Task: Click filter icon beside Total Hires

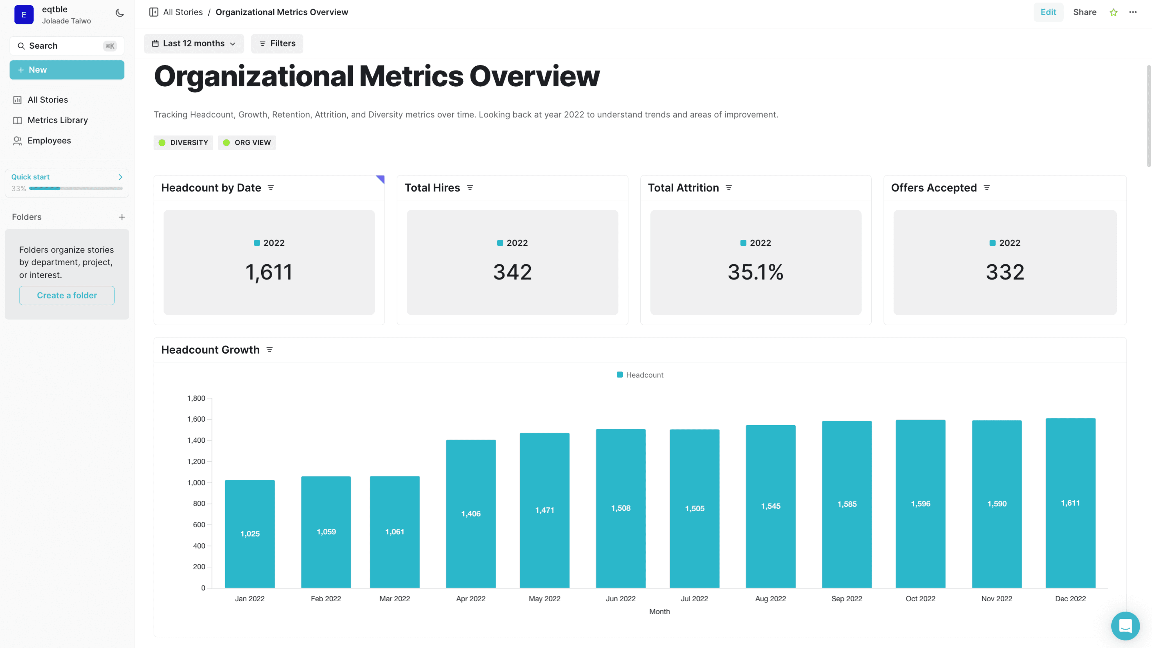Action: [x=470, y=188]
